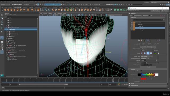Image resolution: width=170 pixels, height=96 pixels.
Task: Open the Deform menu
Action: 40,2
